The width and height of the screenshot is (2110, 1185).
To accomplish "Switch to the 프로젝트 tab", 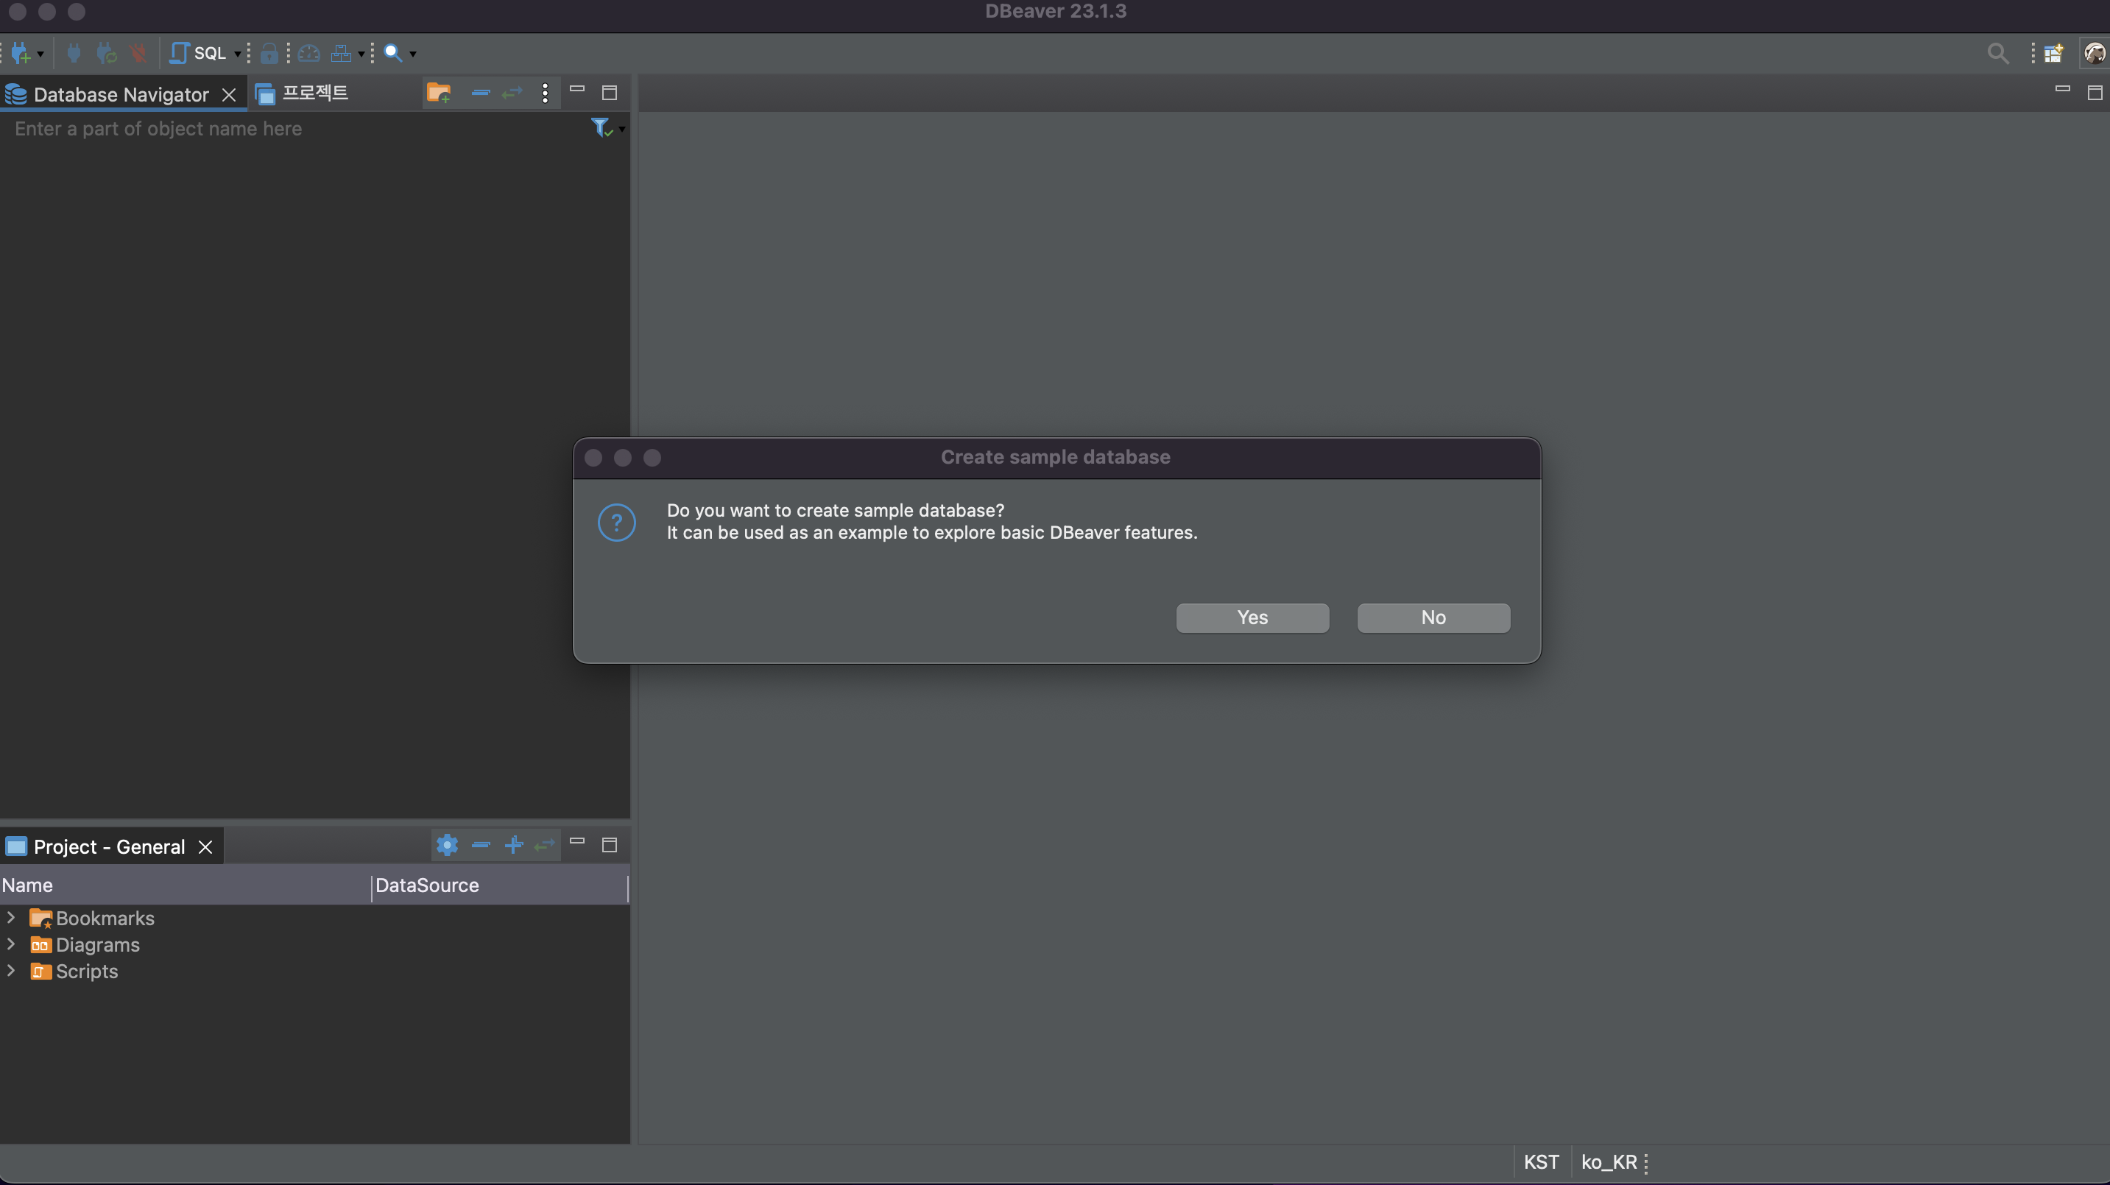I will (x=303, y=93).
